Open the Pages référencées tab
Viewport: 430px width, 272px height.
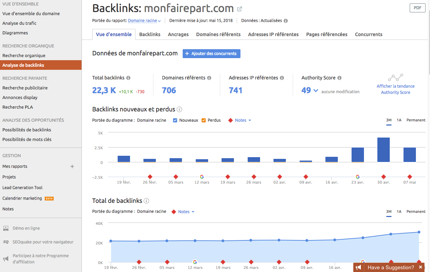click(327, 34)
